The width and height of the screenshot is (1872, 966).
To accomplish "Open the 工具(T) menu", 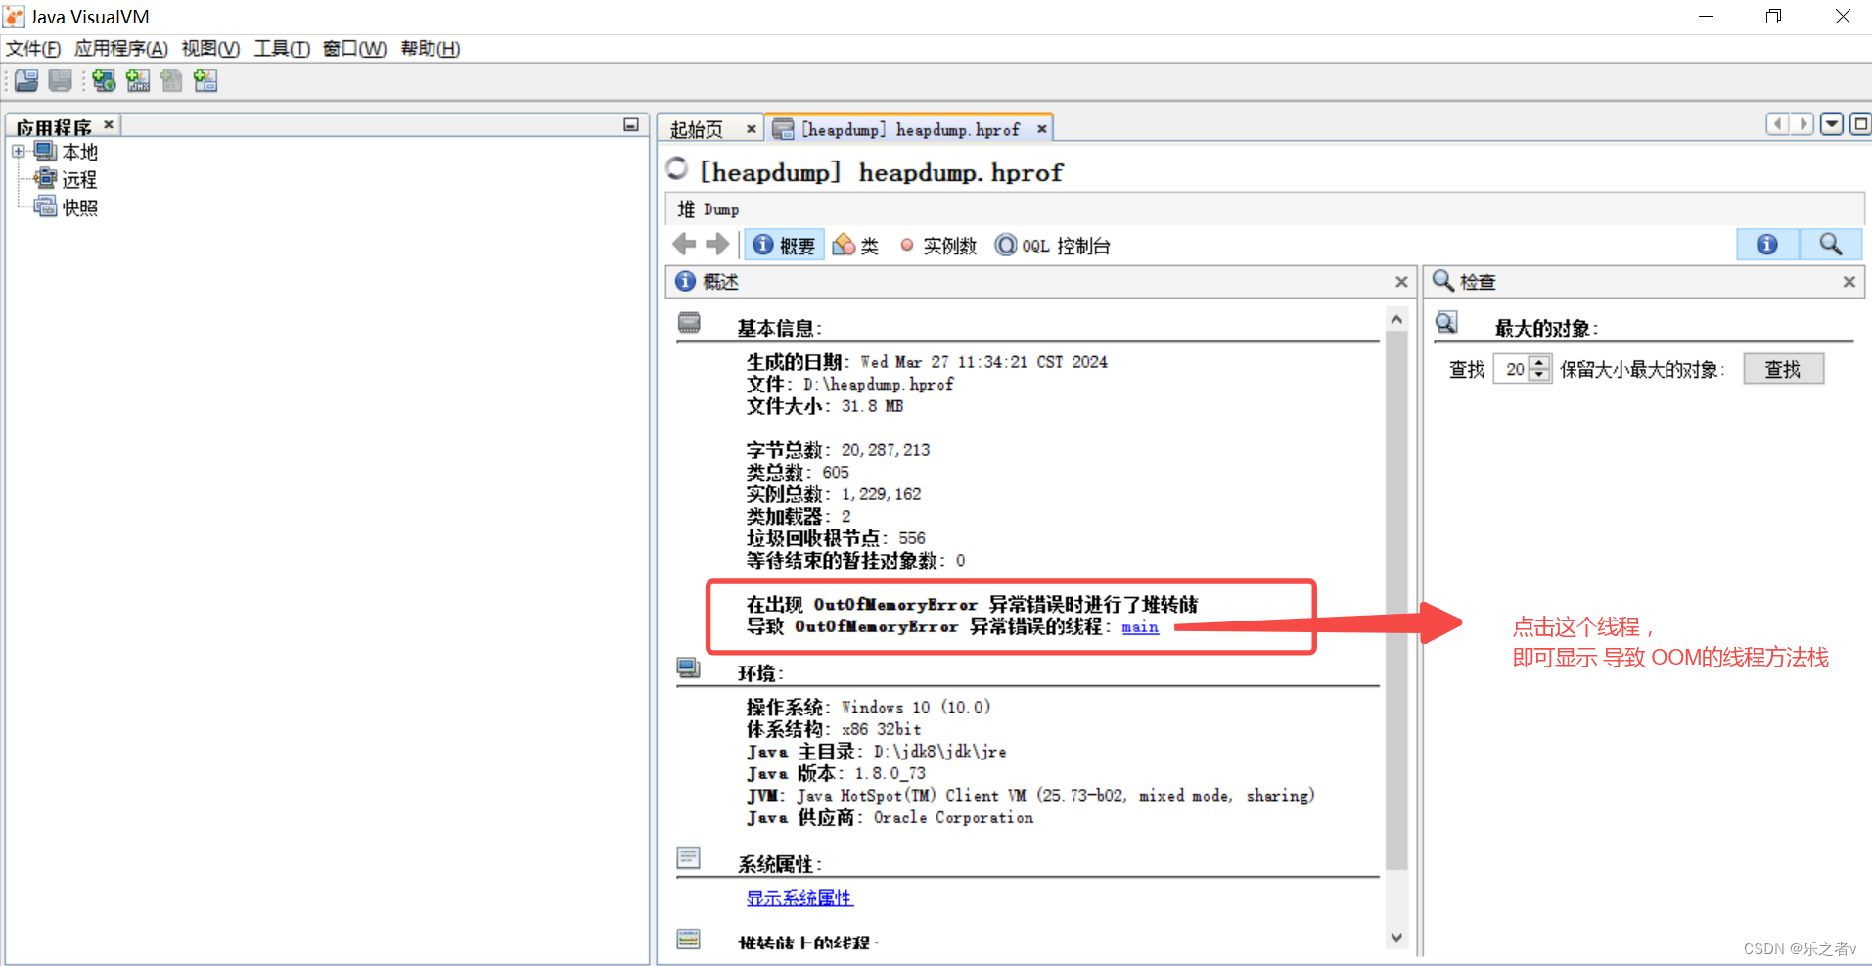I will pyautogui.click(x=282, y=49).
